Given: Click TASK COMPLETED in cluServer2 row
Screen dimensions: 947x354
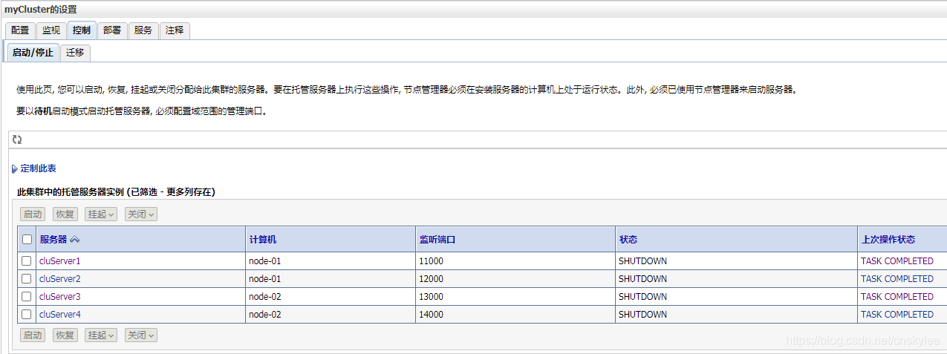Looking at the screenshot, I should coord(897,279).
